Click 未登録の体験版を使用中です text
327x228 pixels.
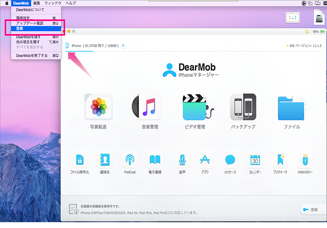point(100,206)
